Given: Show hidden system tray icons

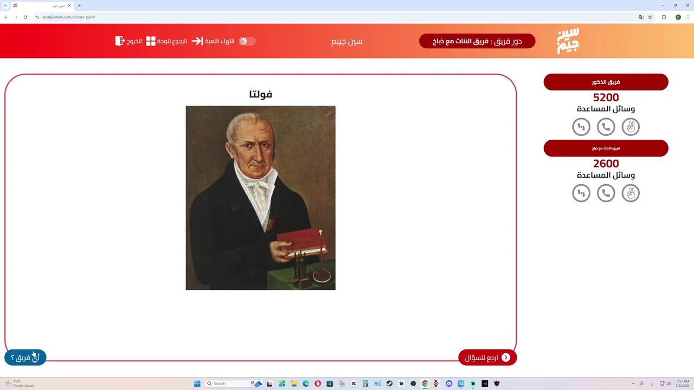Looking at the screenshot, I should click(633, 383).
